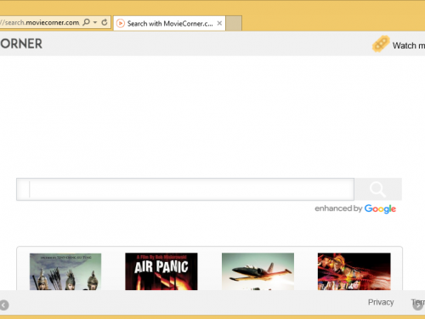Click the address bar search magnifier icon
Image resolution: width=425 pixels, height=319 pixels.
86,22
